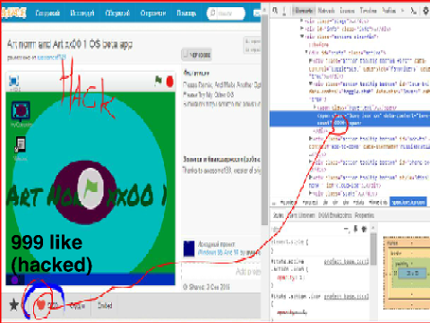Switch to the DevTools Sources tab
Screen dimensions: 430x323
pyautogui.click(x=348, y=11)
